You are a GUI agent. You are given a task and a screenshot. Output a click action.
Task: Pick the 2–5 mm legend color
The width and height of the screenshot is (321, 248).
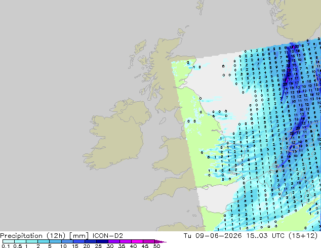(44, 241)
